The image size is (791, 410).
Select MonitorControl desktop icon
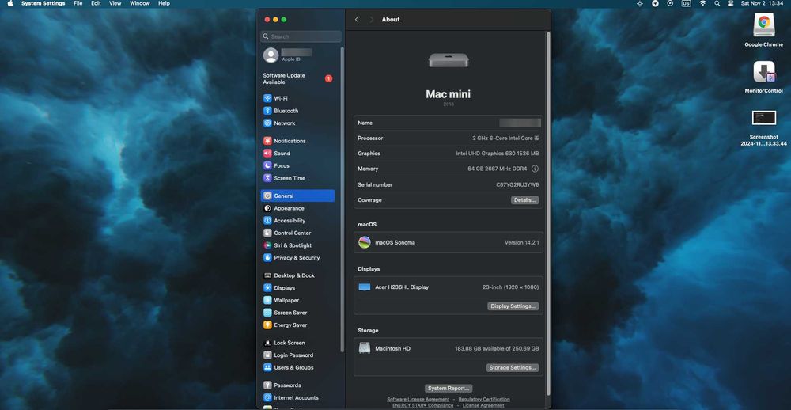(764, 77)
